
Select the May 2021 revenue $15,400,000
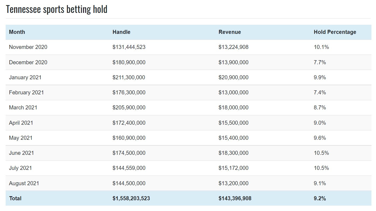point(234,138)
